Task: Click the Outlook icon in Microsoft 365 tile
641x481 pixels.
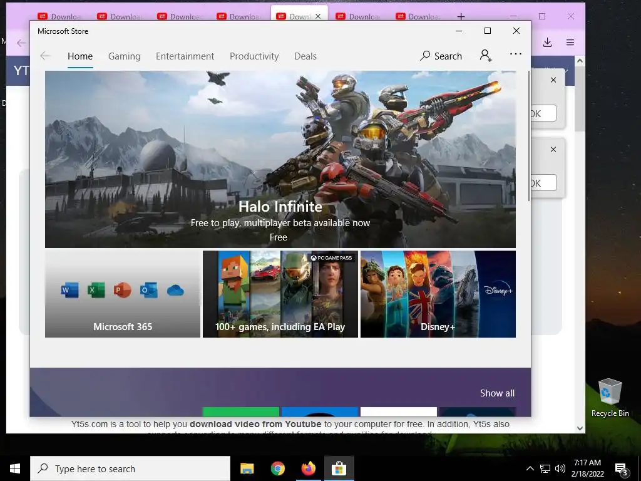Action: coord(149,291)
